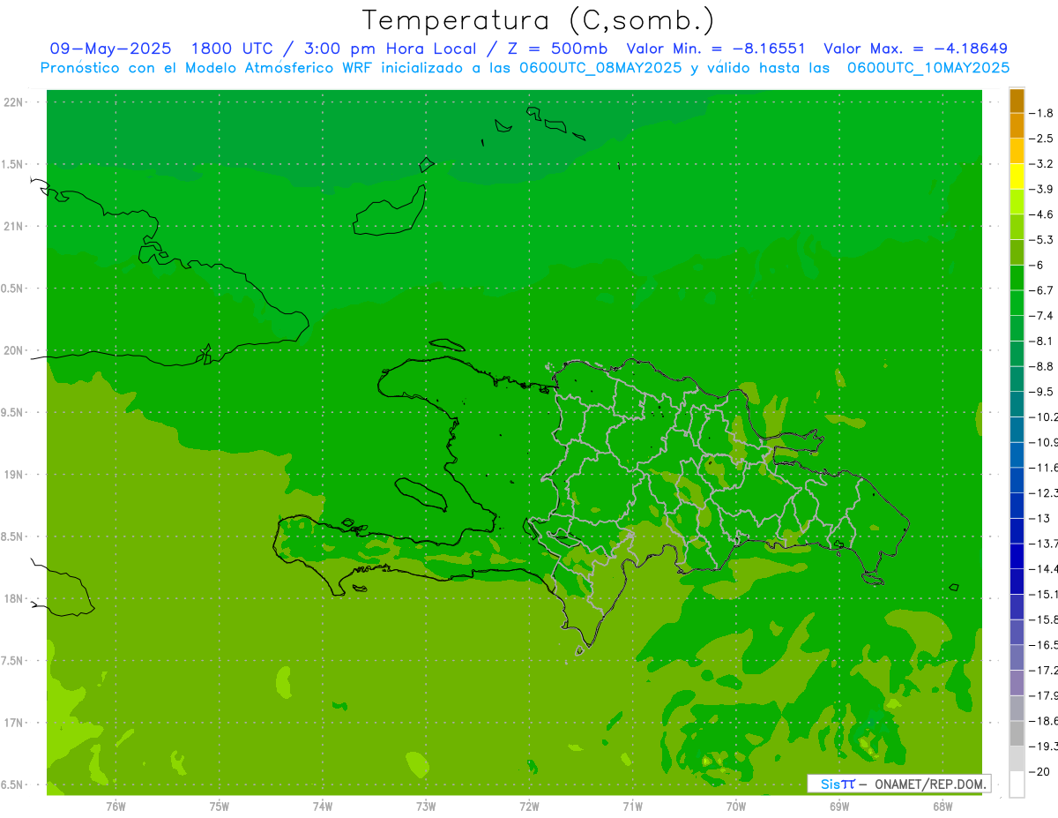This screenshot has width=1058, height=818.
Task: Click the yellow swatch between -3.2 and -3.9
Action: pyautogui.click(x=1017, y=176)
